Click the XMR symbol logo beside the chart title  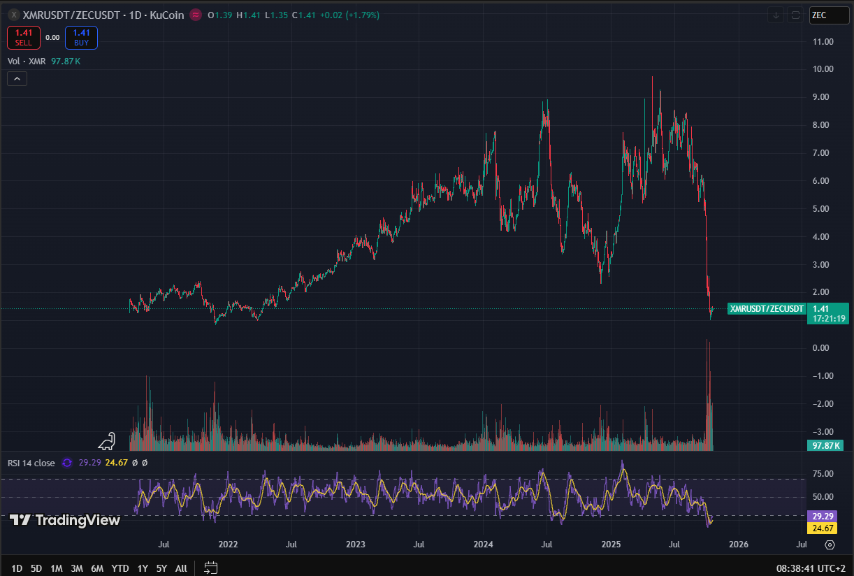(13, 15)
